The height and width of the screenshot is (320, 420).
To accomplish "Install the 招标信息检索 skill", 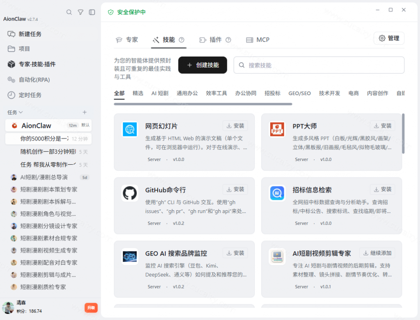I will tap(383, 189).
